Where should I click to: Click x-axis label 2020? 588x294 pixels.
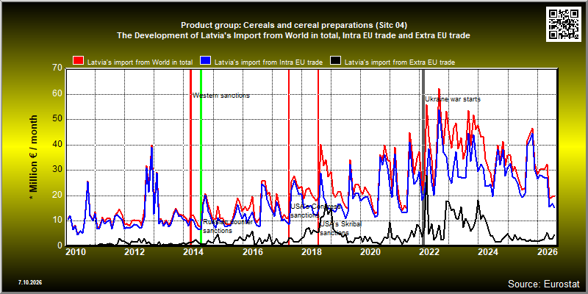(370, 251)
